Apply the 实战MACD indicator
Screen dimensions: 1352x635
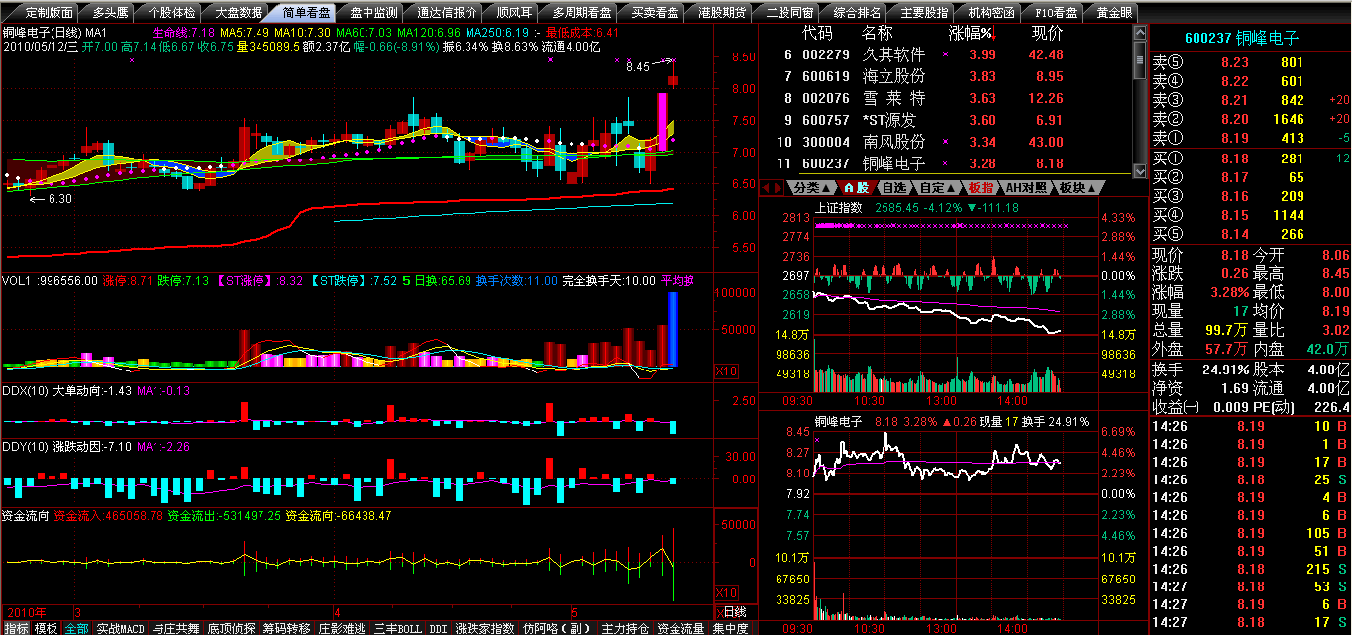(121, 628)
